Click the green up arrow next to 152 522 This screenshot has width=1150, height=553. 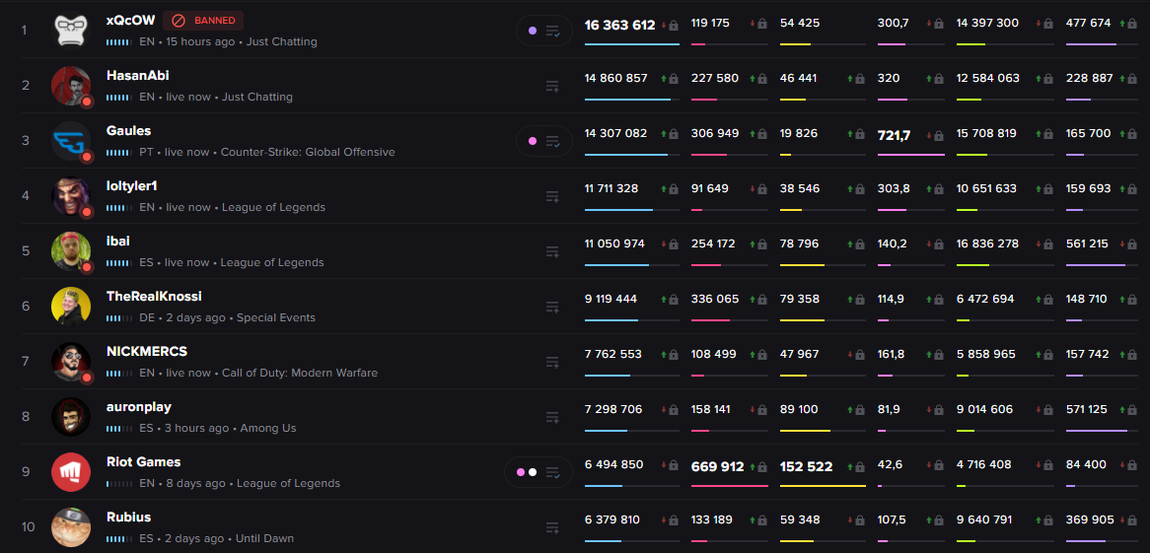point(849,467)
